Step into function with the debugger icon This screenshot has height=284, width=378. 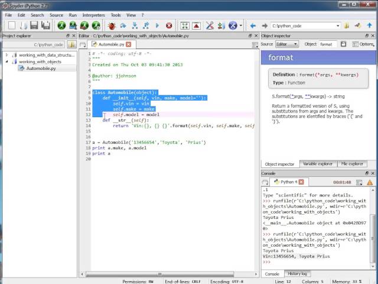click(x=135, y=25)
